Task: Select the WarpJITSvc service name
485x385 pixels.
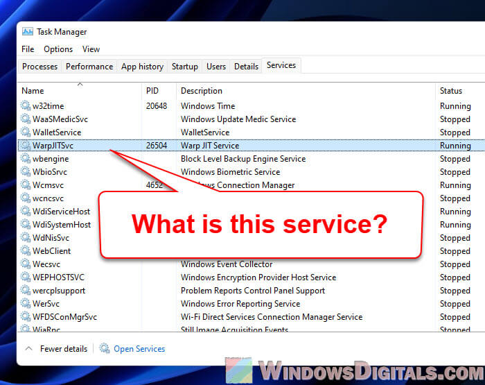Action: pyautogui.click(x=53, y=146)
